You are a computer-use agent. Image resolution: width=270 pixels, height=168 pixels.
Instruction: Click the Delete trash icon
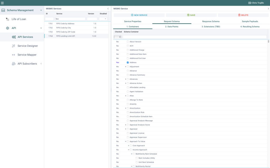pos(239,15)
